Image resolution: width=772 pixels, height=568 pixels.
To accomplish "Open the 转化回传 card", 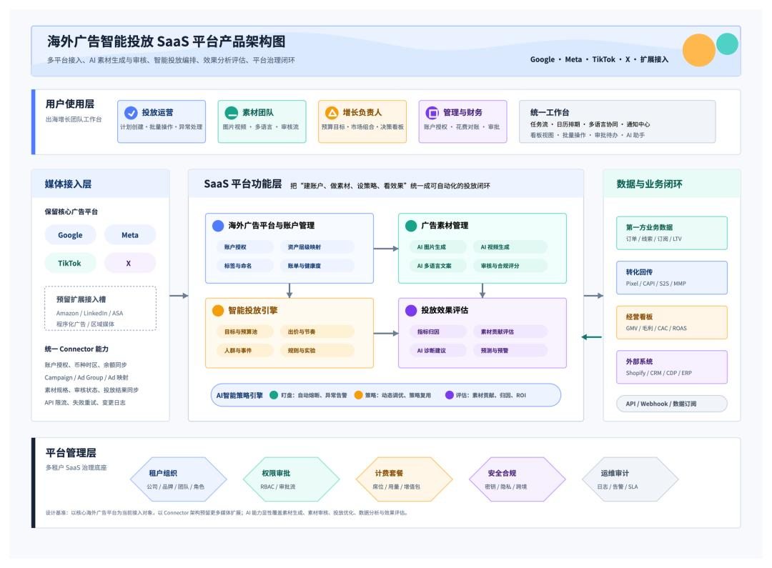I will [x=671, y=278].
